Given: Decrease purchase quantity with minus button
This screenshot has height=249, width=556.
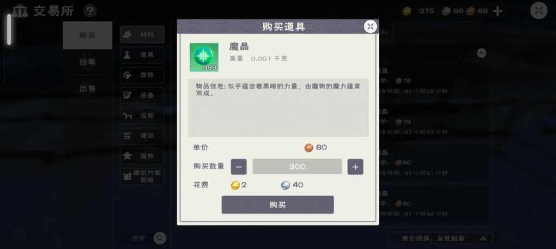Looking at the screenshot, I should coord(239,167).
